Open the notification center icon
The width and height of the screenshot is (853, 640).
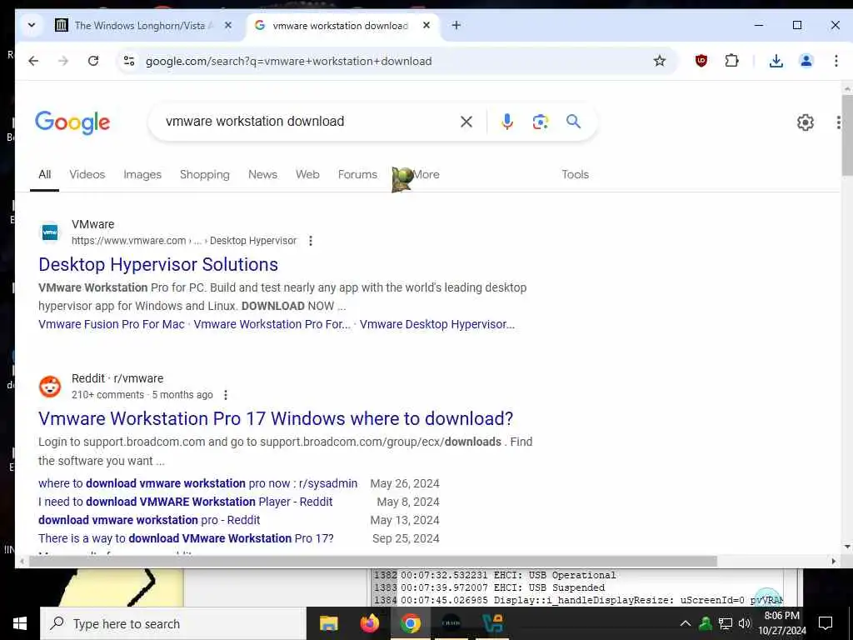[826, 623]
